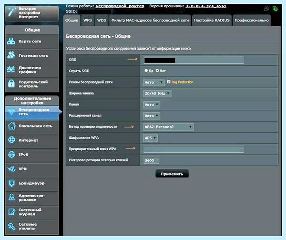Screen dimensions: 286x240
Task: Click 'Шифрование WPA' label
Action: click(84, 138)
